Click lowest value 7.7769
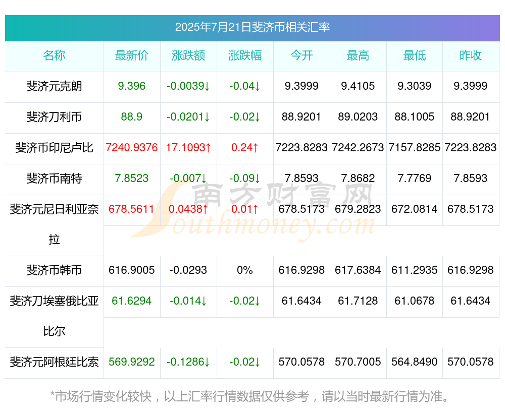 415,178
